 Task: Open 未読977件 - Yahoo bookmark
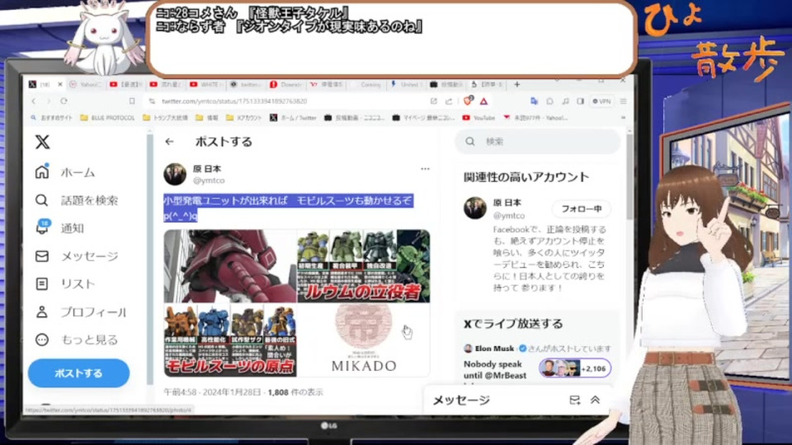click(x=535, y=118)
